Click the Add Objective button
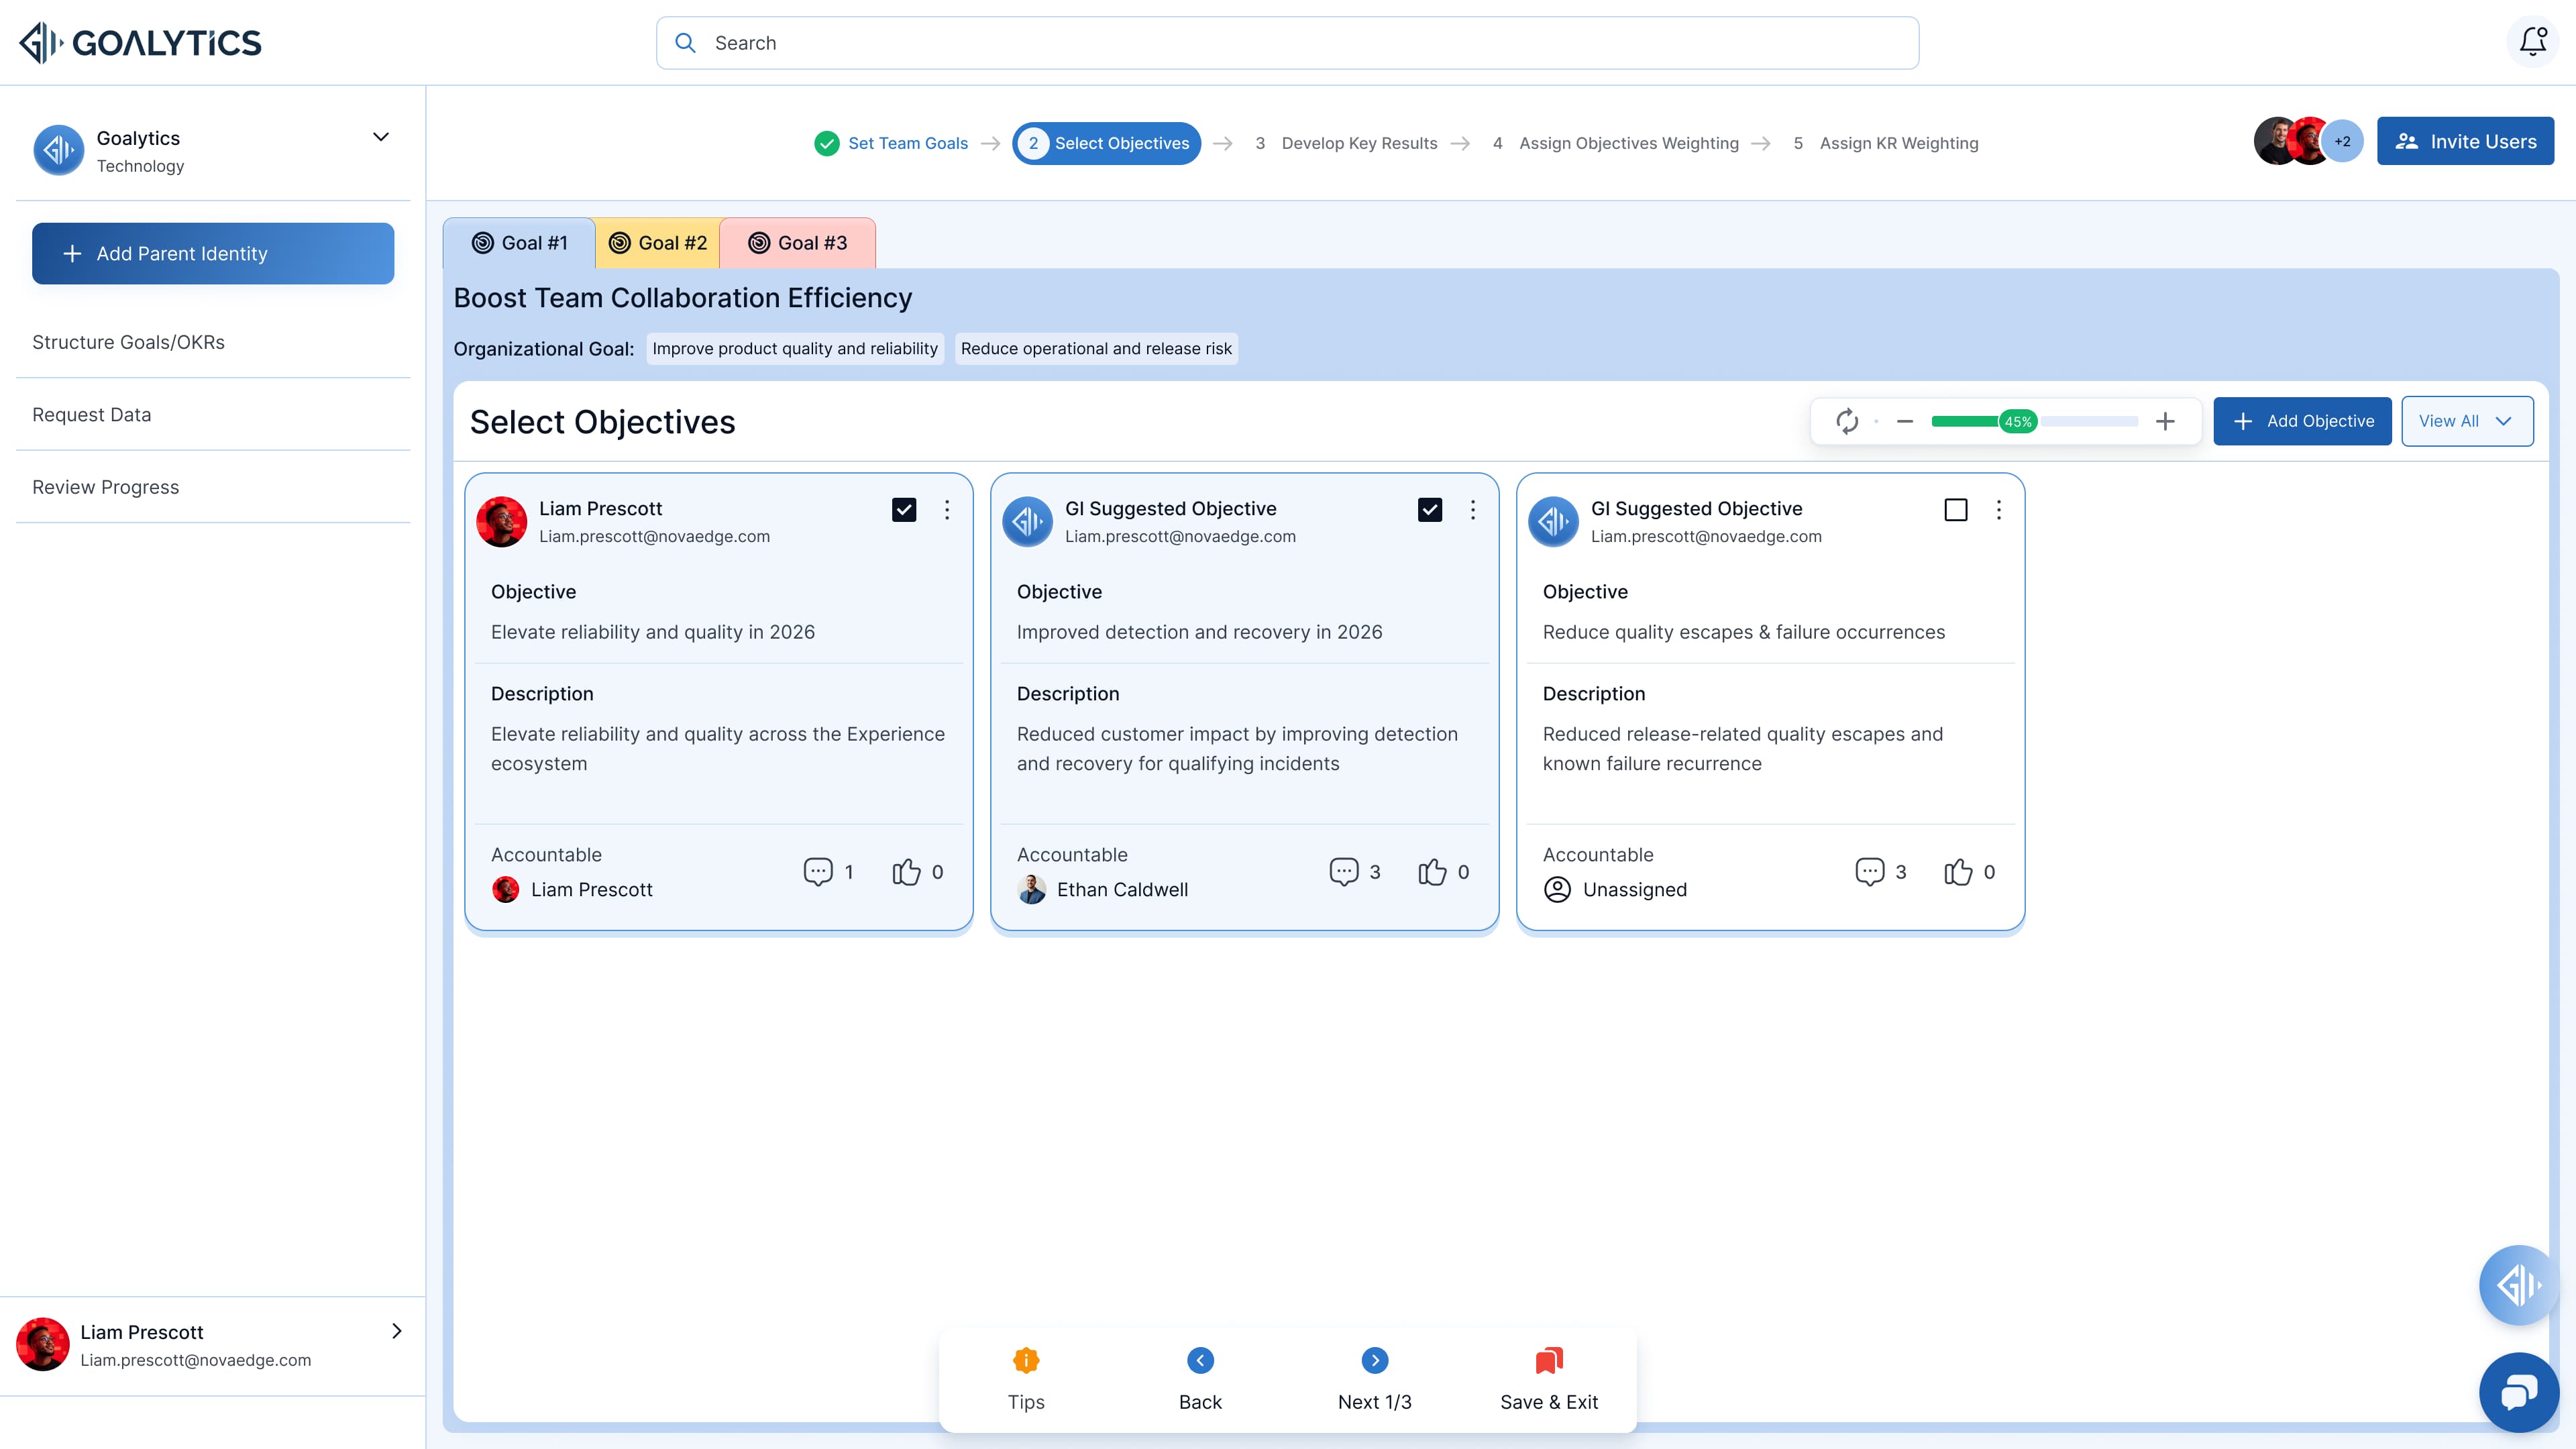Screen dimensions: 2576x1449 2302,421
